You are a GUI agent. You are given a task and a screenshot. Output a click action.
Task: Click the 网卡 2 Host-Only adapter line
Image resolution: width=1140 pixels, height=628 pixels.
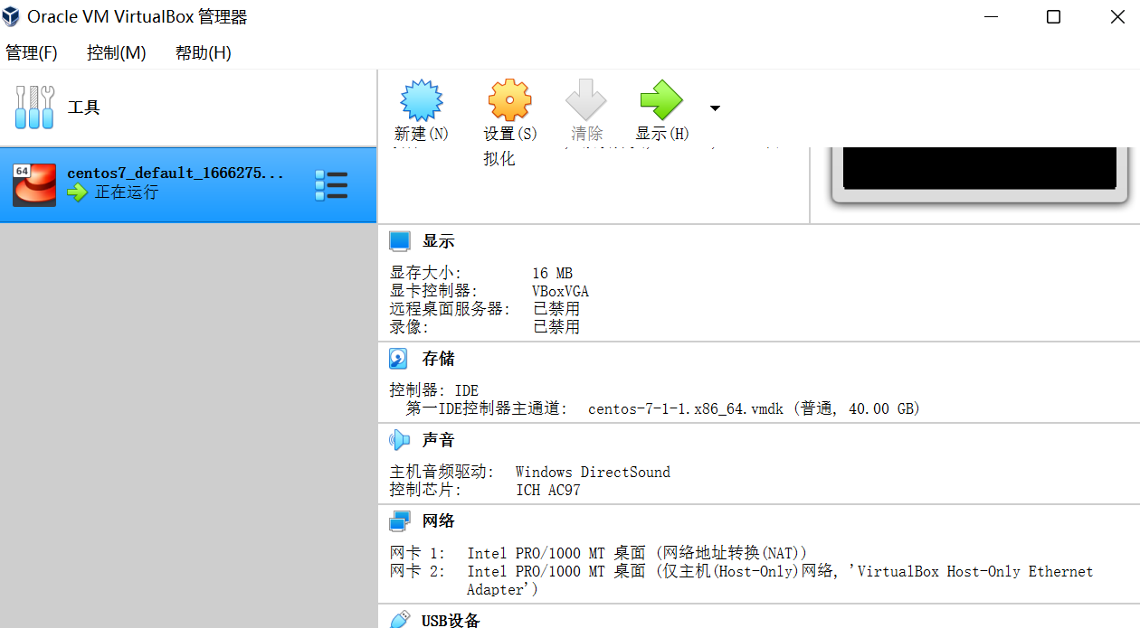(741, 580)
